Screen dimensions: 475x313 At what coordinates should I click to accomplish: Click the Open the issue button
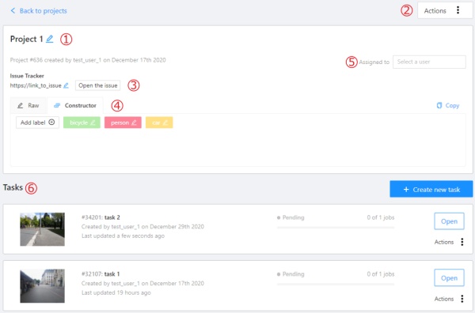(x=98, y=85)
